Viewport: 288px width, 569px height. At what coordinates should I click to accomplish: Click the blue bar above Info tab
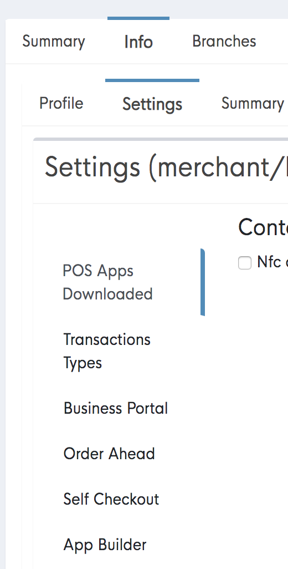pyautogui.click(x=138, y=18)
